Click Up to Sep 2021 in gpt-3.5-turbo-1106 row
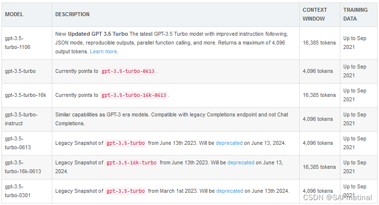This screenshot has width=379, height=205. click(x=355, y=43)
